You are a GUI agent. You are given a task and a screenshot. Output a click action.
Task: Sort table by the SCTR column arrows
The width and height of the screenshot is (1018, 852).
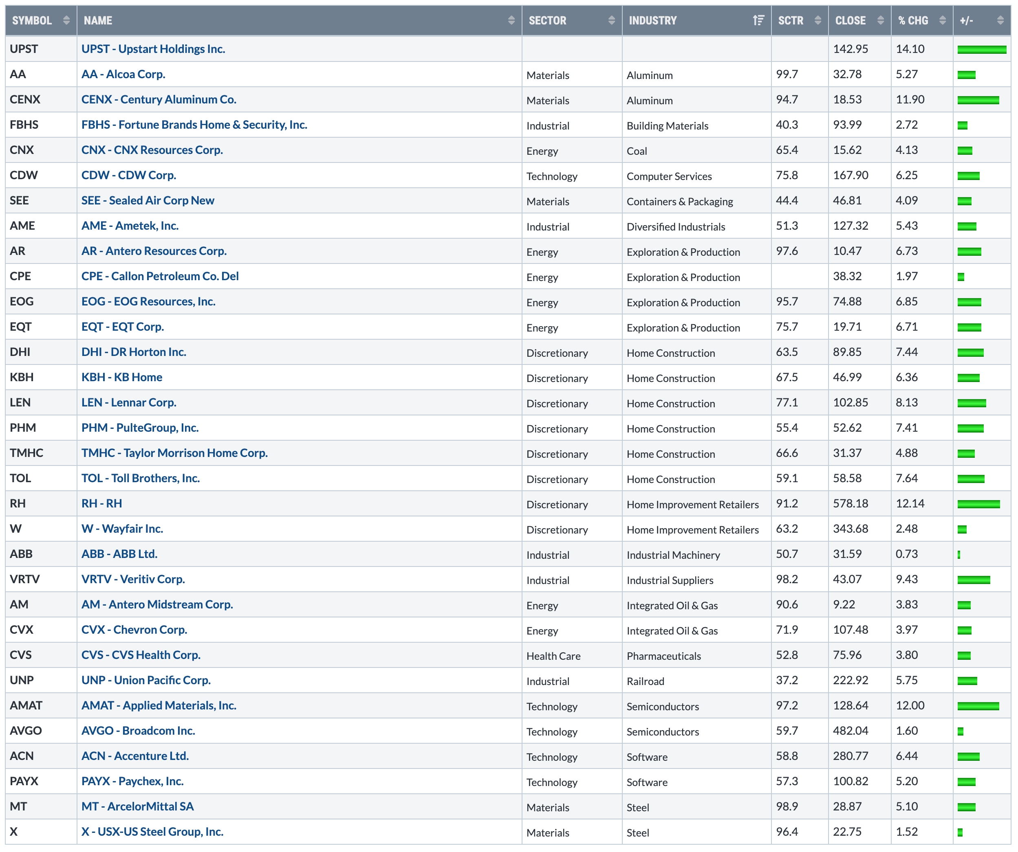point(818,20)
